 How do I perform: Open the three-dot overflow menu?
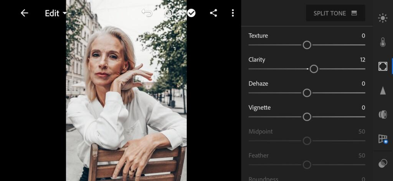point(233,13)
